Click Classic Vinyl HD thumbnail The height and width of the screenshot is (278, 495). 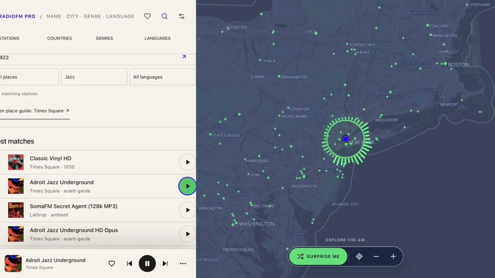pos(16,162)
